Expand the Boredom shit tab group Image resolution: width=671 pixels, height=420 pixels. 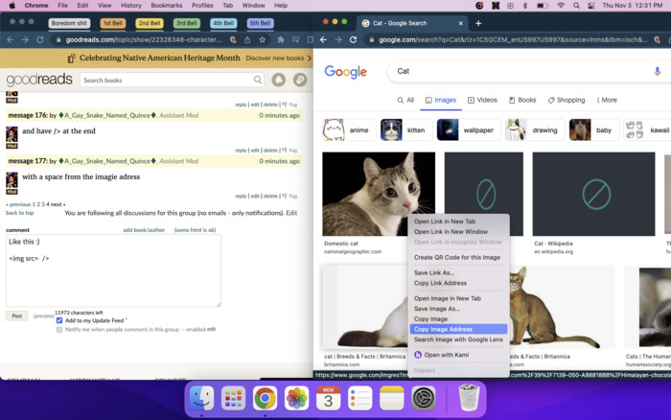[x=68, y=23]
